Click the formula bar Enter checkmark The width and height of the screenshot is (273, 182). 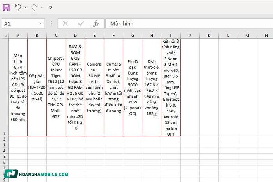(x=81, y=23)
